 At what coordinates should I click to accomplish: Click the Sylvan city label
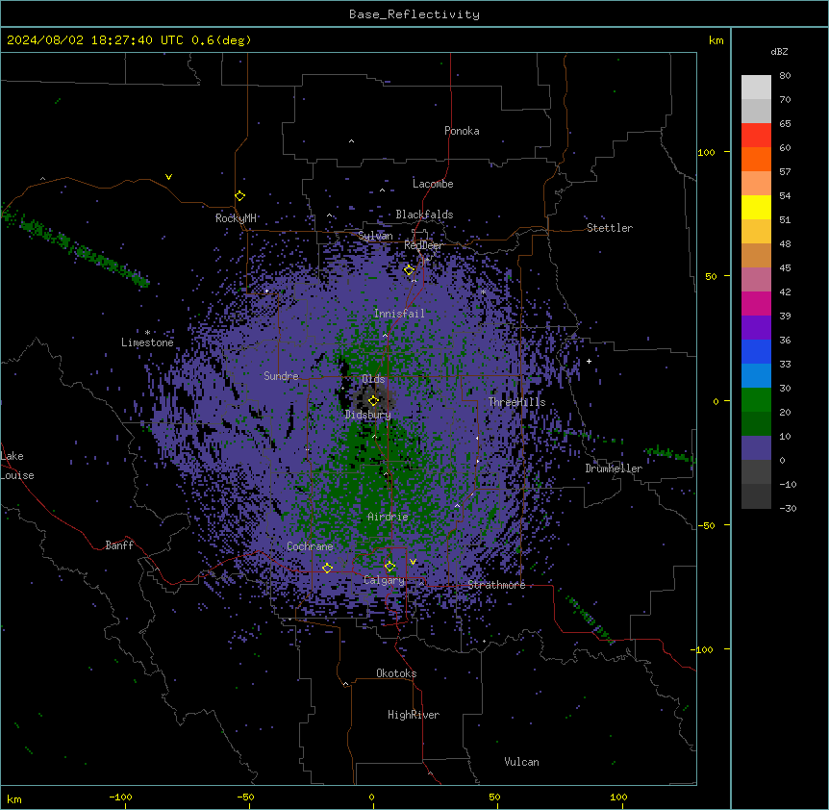(x=375, y=236)
